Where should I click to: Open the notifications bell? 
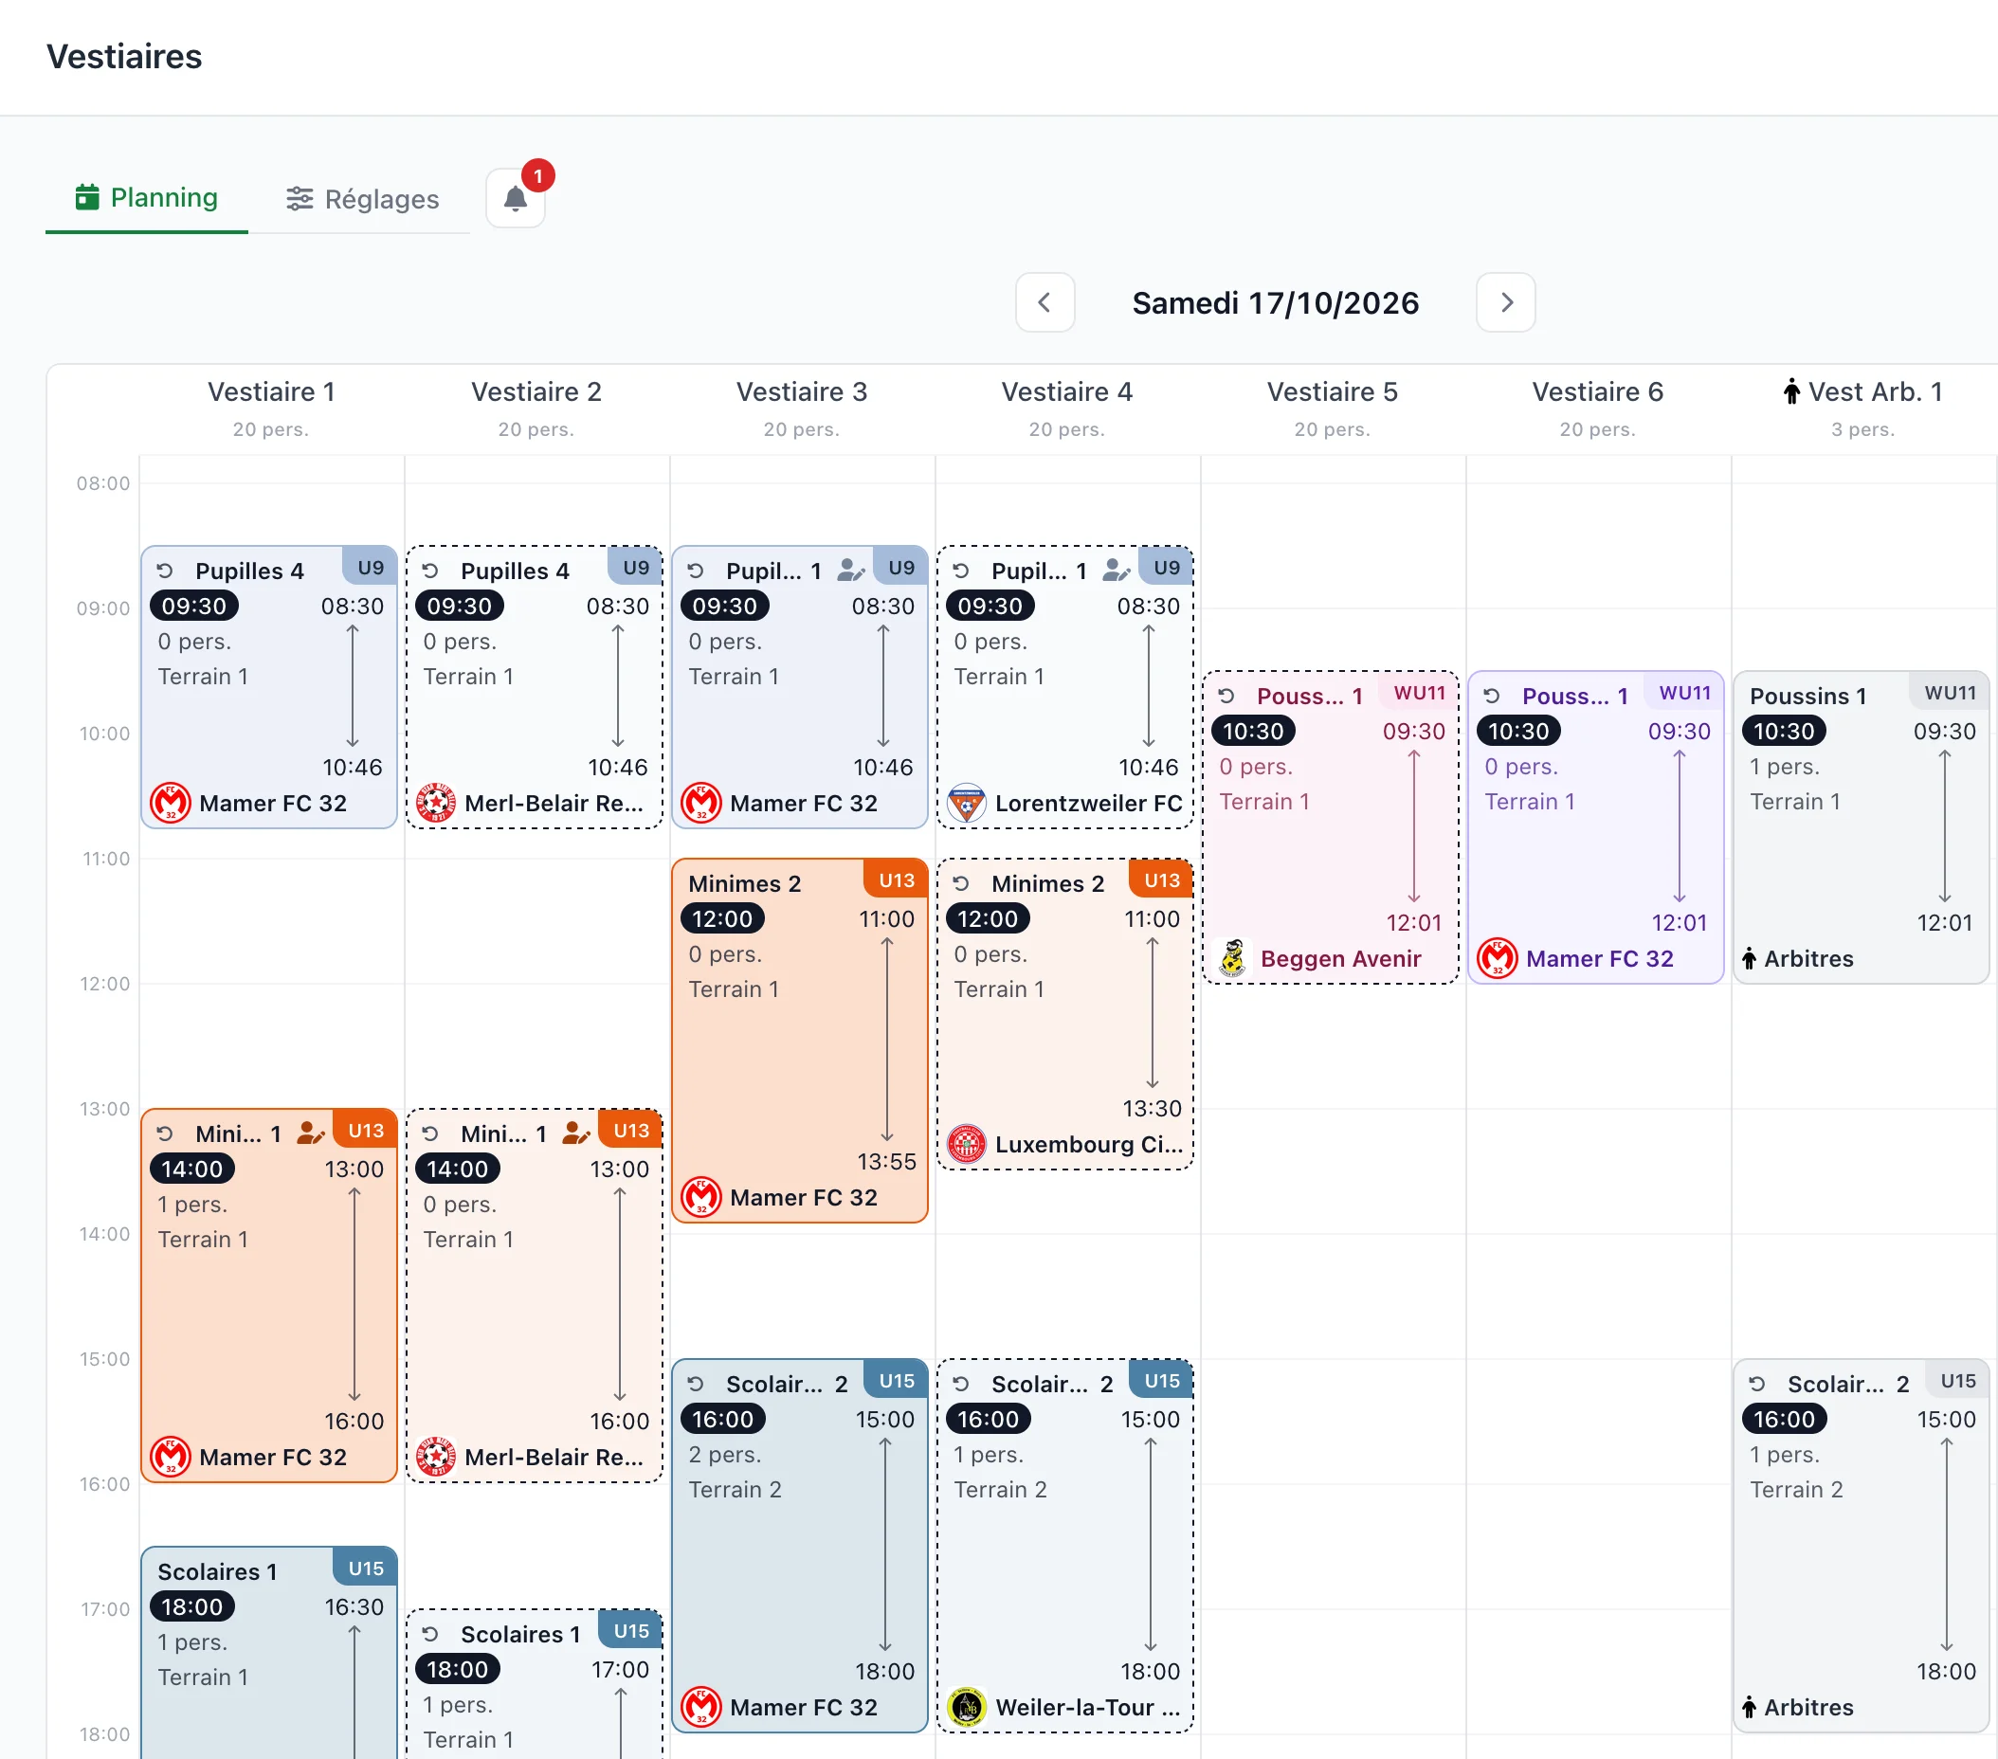pos(516,198)
